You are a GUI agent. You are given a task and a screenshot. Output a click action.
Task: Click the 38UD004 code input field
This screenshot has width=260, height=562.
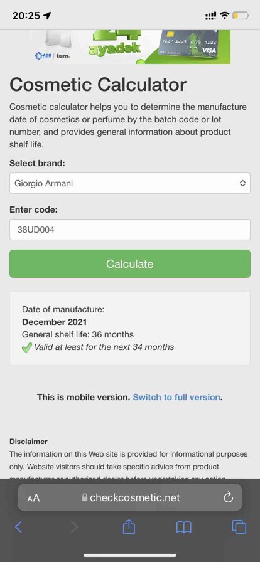click(129, 230)
